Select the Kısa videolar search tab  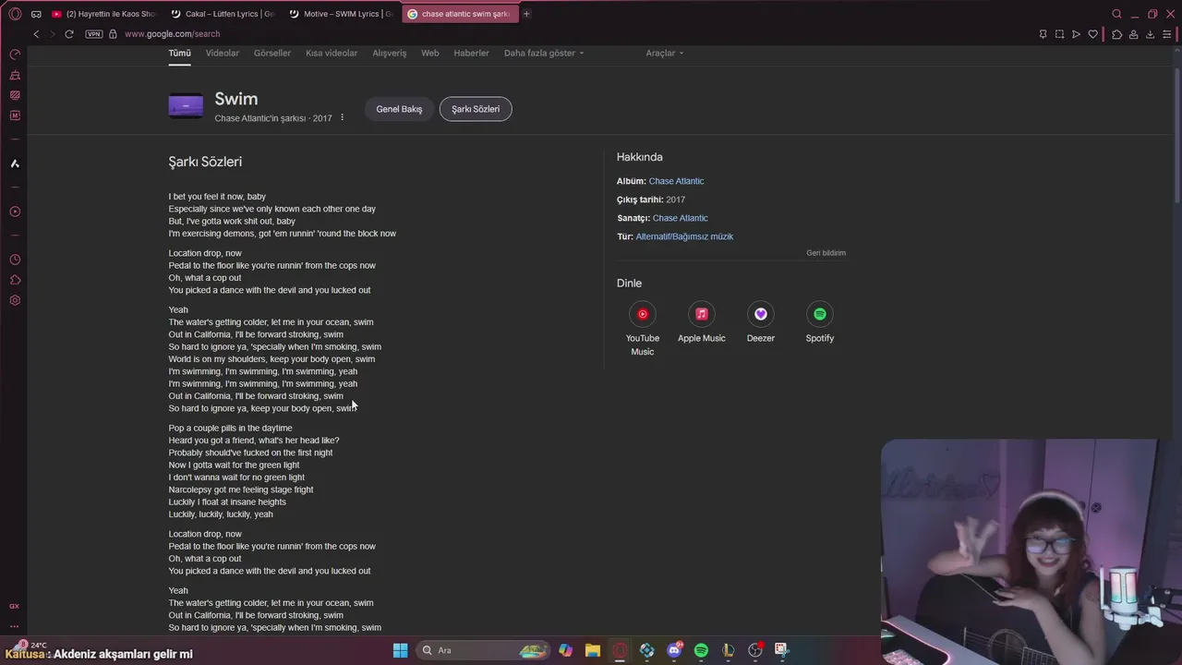(332, 53)
